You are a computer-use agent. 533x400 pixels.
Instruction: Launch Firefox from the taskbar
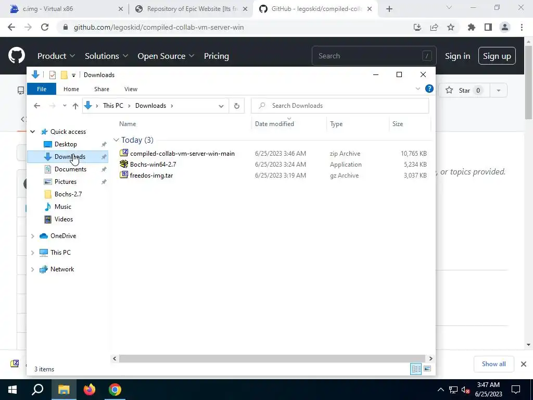click(x=90, y=390)
